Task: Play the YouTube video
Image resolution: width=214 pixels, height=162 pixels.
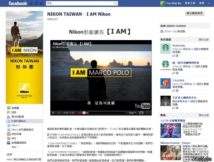Action: pyautogui.click(x=53, y=113)
